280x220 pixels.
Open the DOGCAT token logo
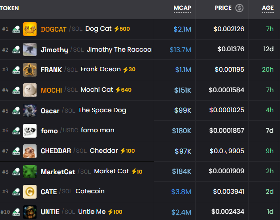(x=30, y=29)
